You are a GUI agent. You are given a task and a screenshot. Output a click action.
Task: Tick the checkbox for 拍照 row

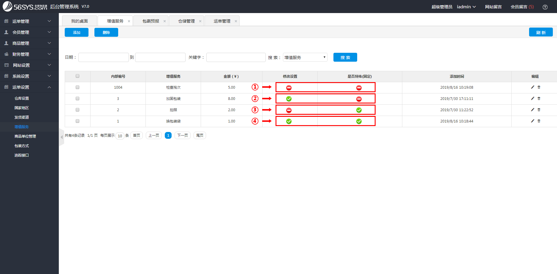click(77, 110)
